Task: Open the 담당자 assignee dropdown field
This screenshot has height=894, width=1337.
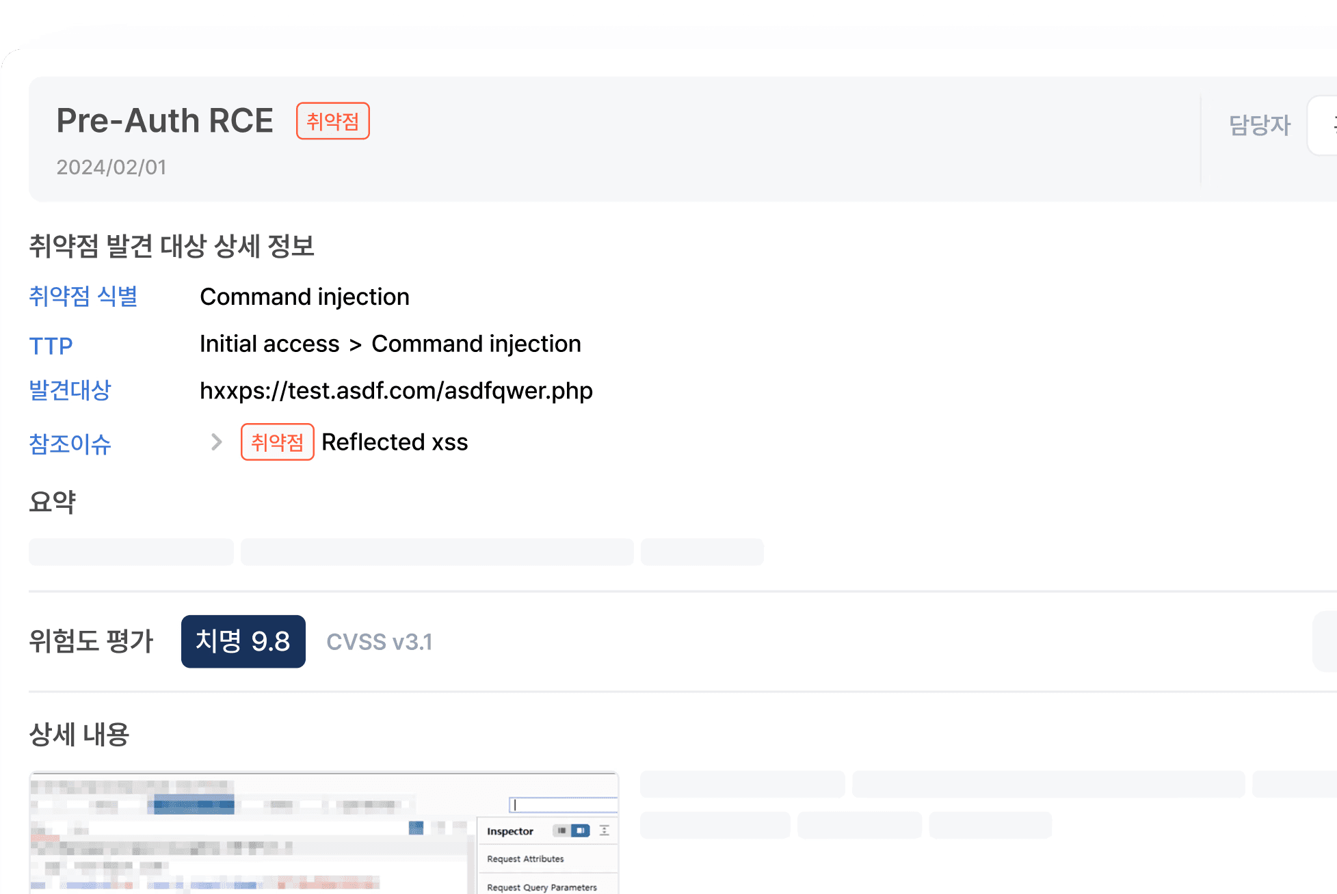Action: point(1323,125)
